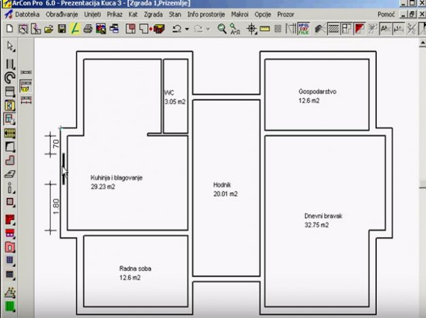Open file with the folder icon
426x318 pixels.
point(49,29)
